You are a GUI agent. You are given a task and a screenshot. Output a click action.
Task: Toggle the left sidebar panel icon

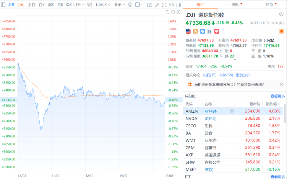coord(3,4)
